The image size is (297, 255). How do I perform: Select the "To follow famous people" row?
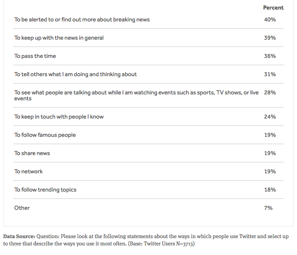point(45,135)
